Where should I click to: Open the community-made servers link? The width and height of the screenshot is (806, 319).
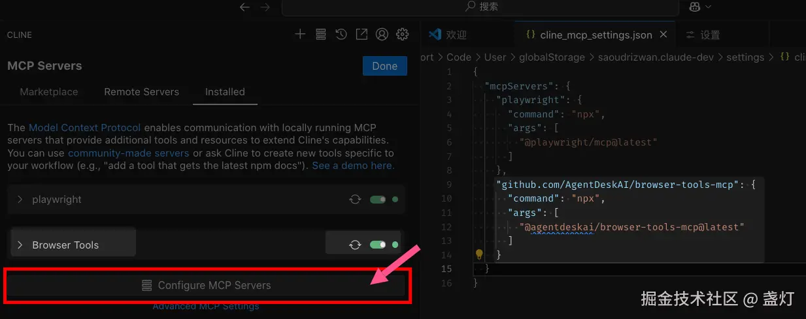128,153
